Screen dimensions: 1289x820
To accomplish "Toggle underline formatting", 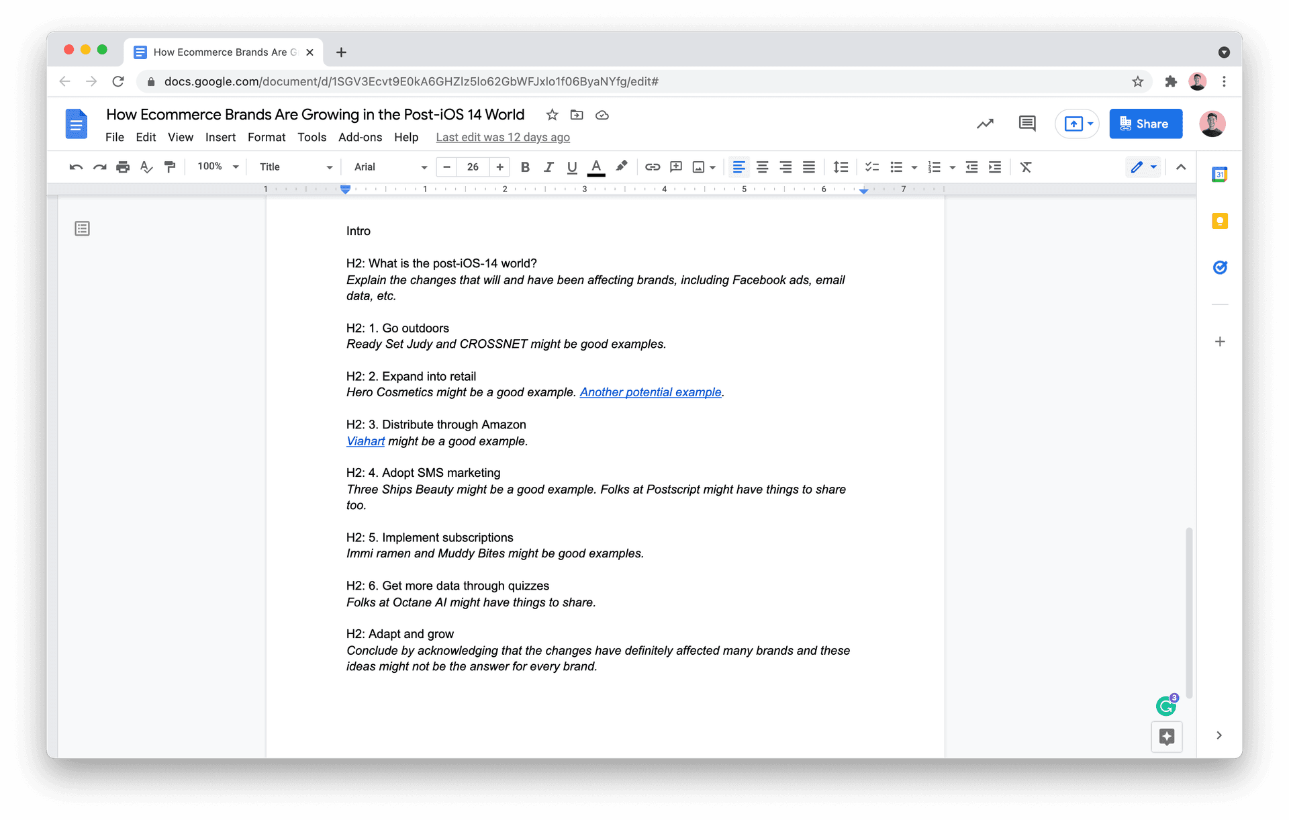I will click(x=572, y=167).
